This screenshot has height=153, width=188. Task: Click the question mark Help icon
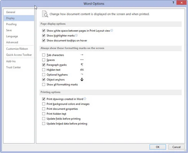pos(173,3)
